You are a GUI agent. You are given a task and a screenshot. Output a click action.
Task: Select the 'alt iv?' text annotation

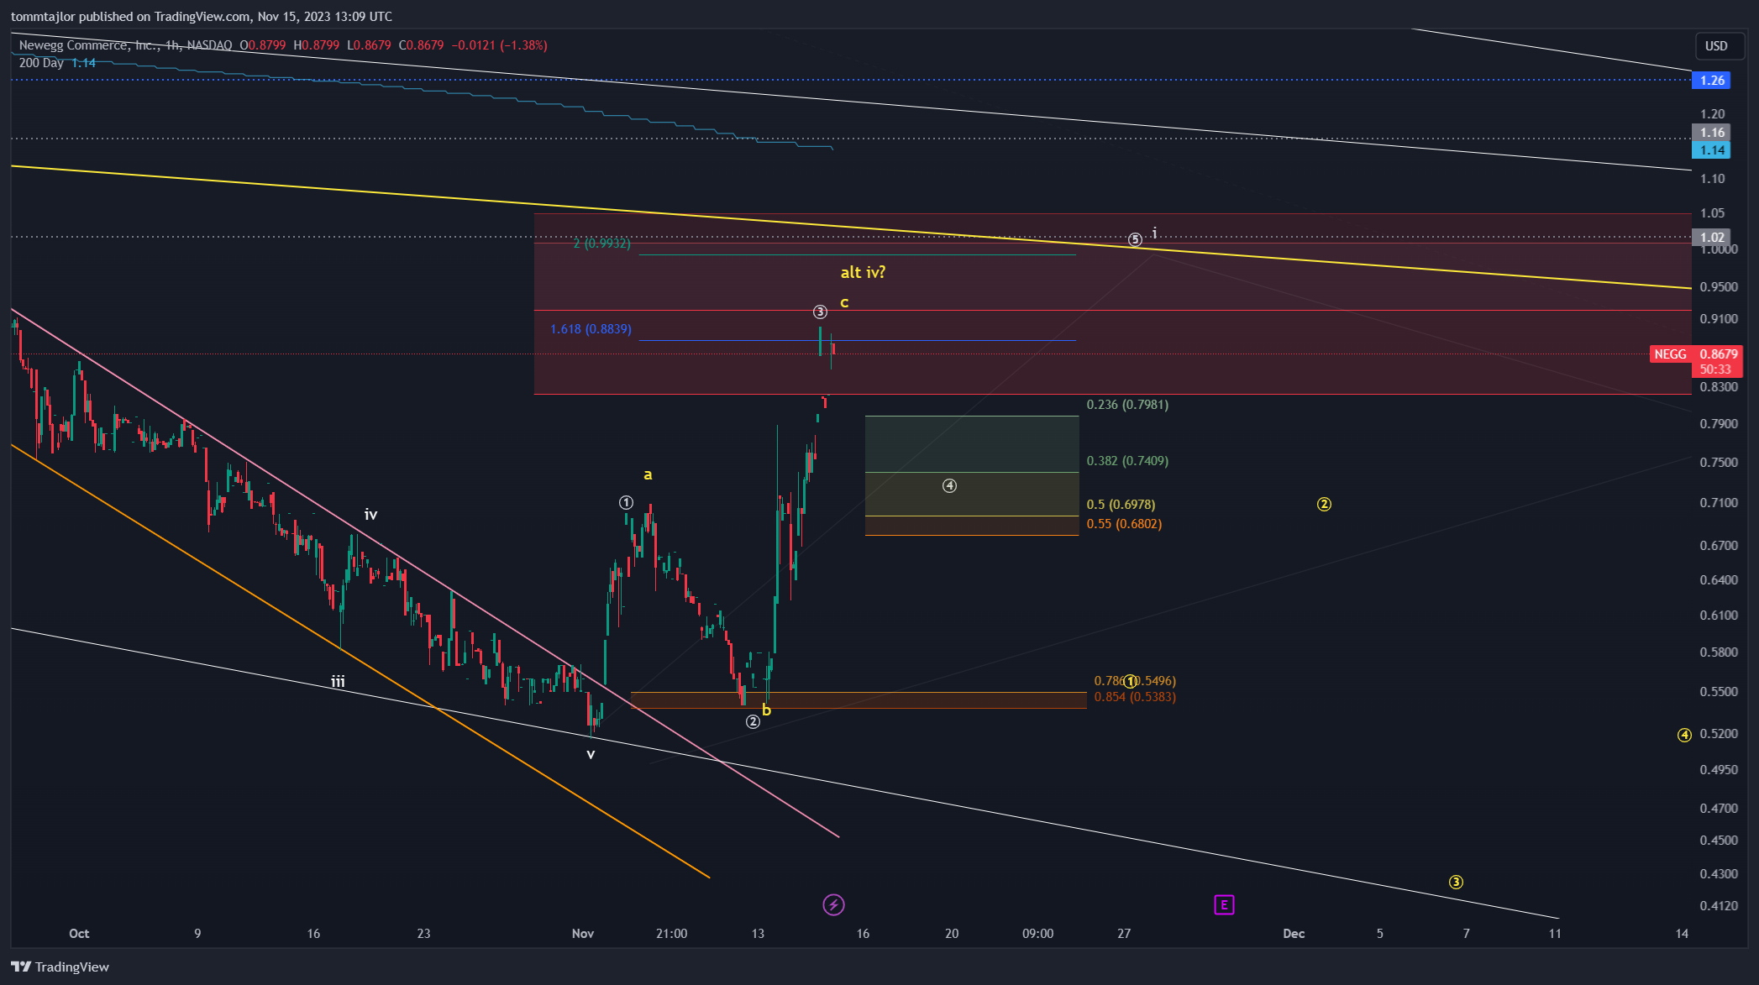(x=863, y=272)
